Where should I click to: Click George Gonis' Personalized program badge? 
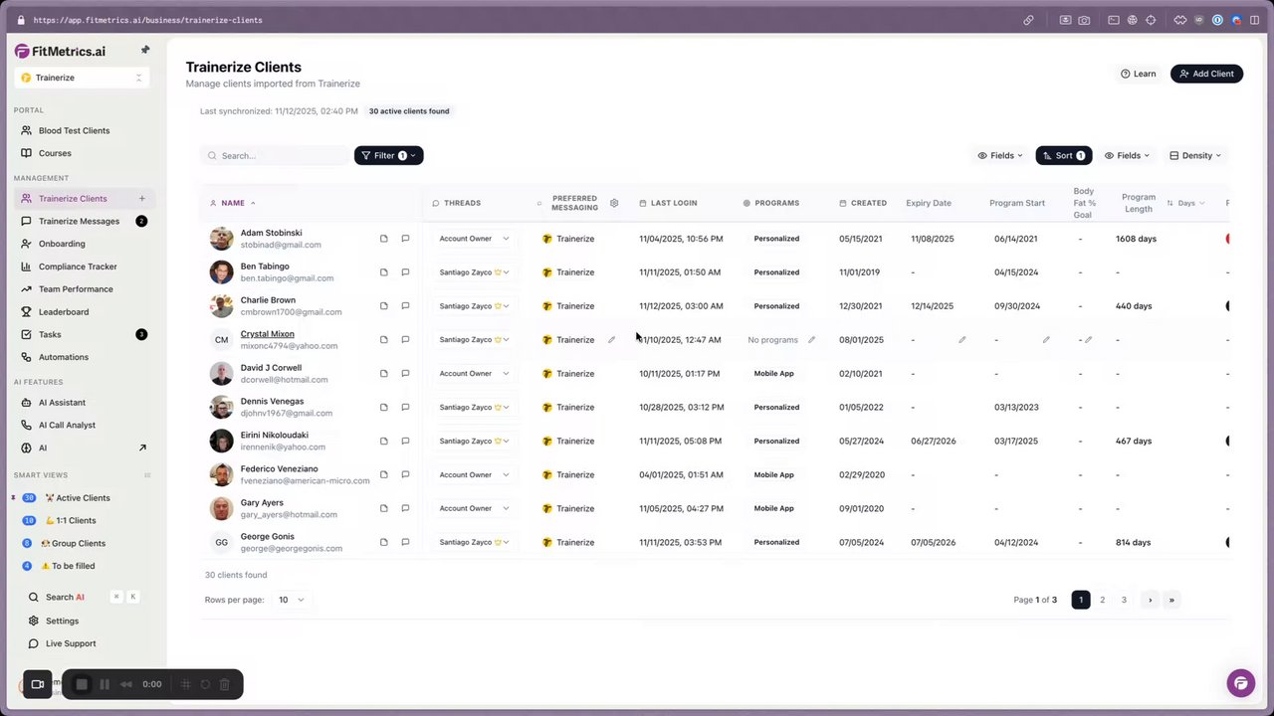tap(776, 542)
